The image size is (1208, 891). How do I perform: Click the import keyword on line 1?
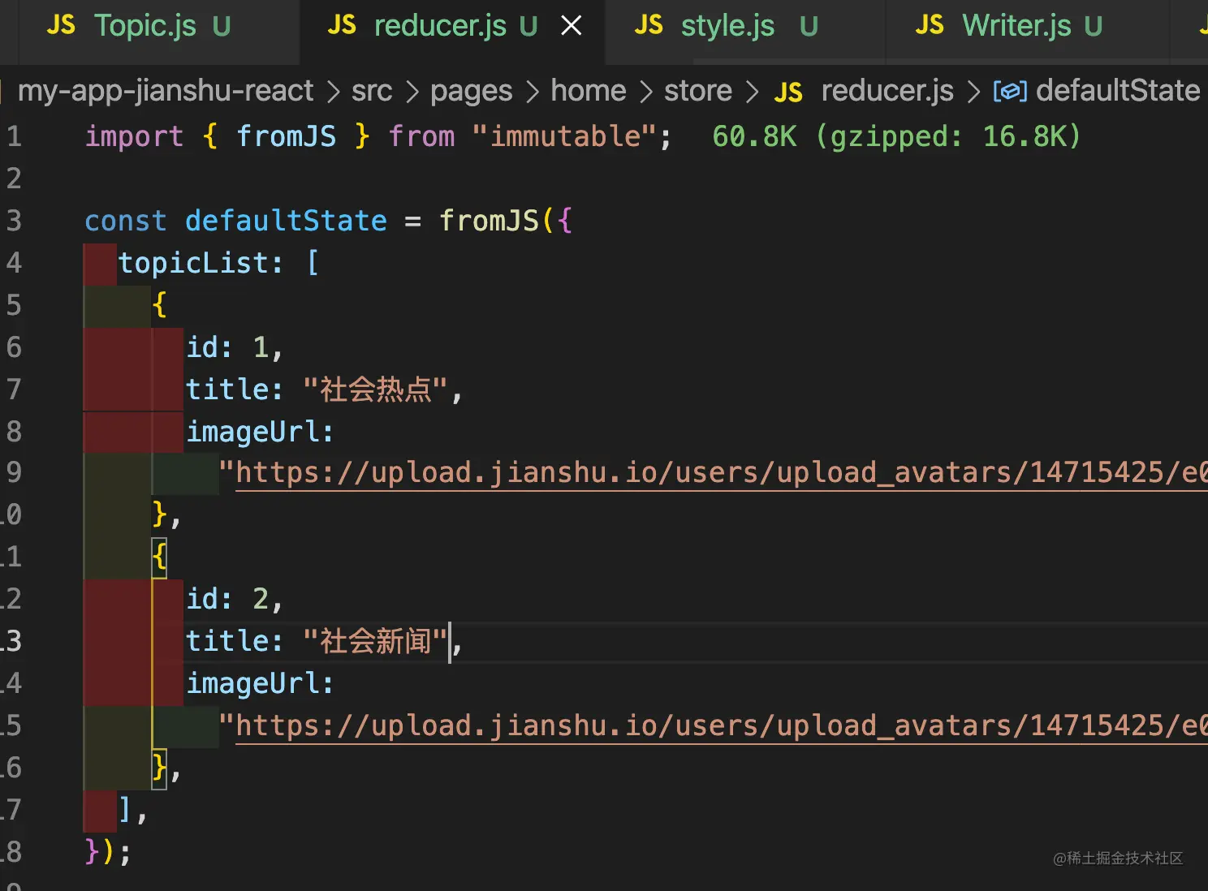coord(135,136)
